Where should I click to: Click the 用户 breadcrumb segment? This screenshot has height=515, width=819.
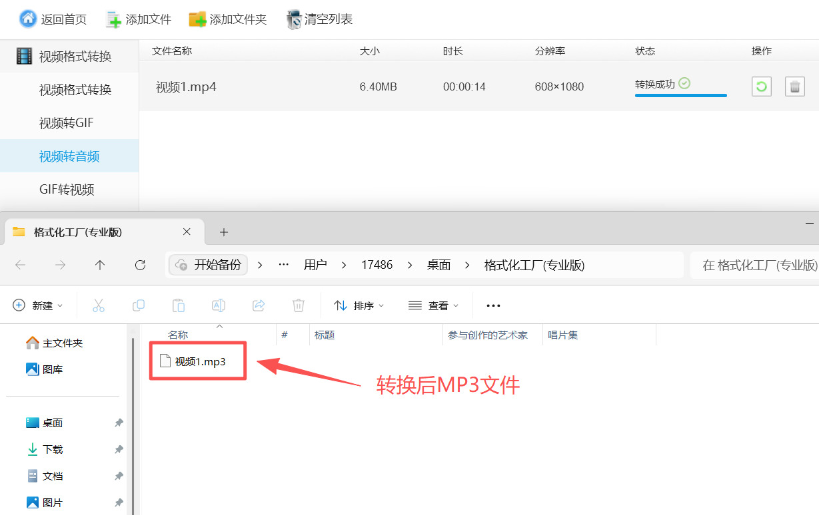315,265
